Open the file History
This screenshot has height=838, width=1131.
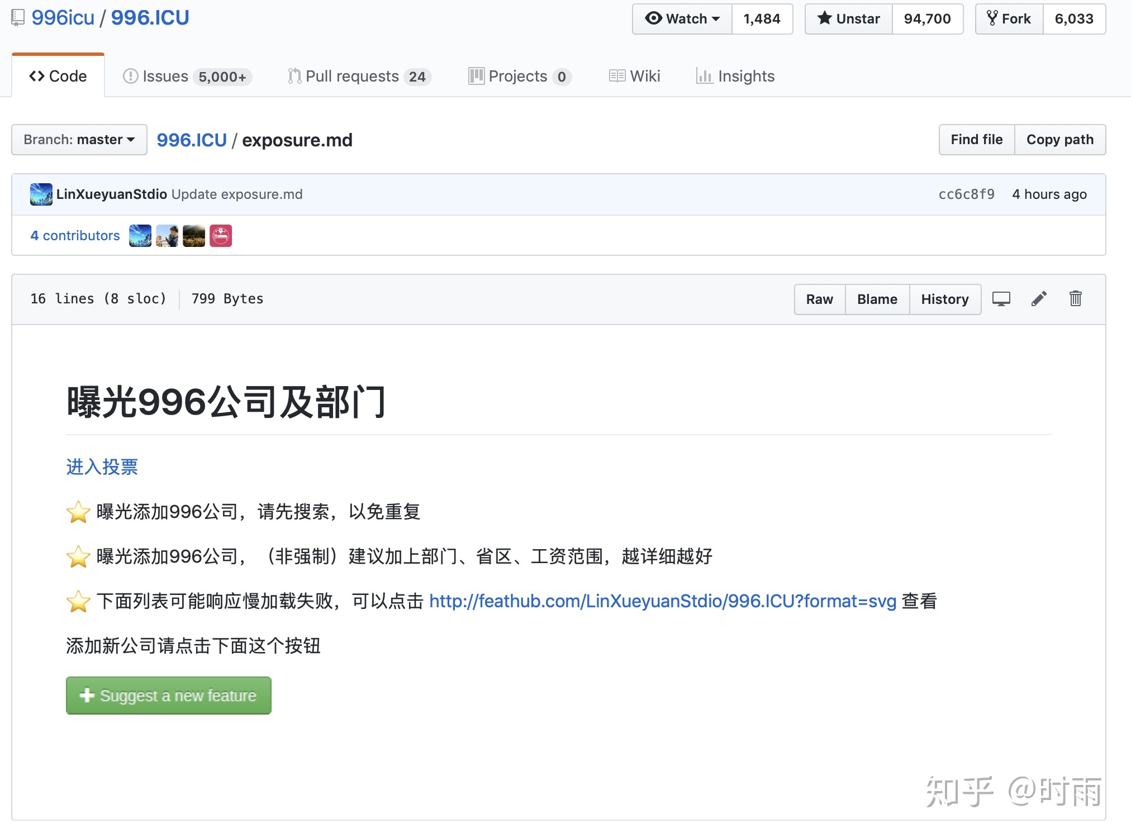[x=945, y=299]
